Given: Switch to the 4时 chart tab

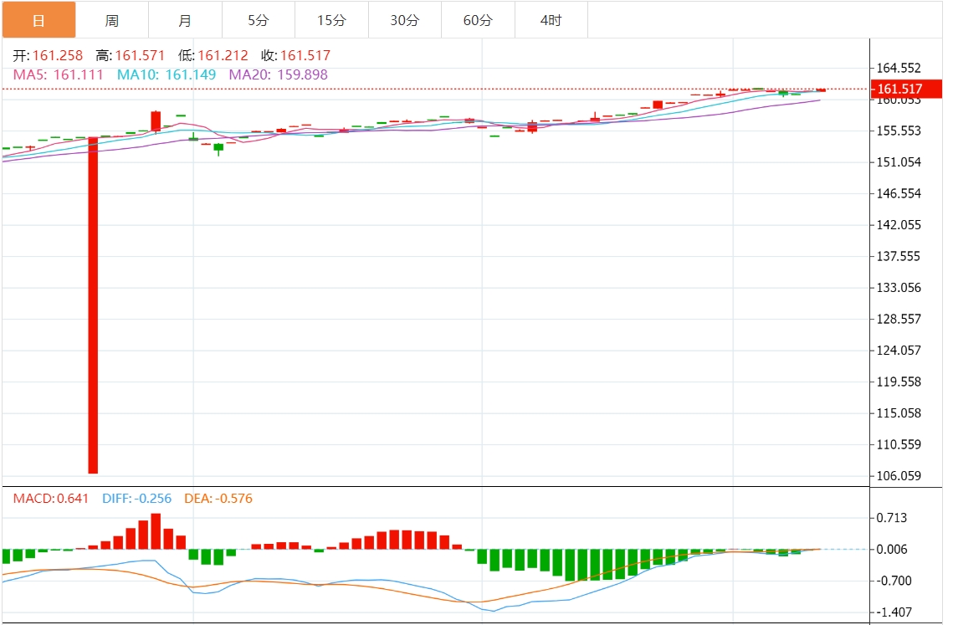Looking at the screenshot, I should pyautogui.click(x=551, y=21).
